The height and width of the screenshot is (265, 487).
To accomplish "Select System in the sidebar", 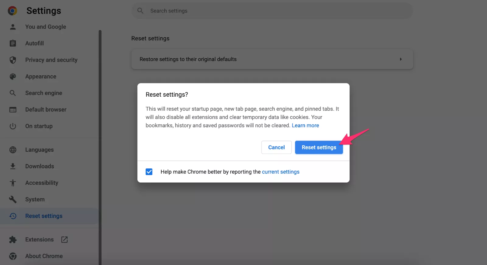I will point(35,199).
